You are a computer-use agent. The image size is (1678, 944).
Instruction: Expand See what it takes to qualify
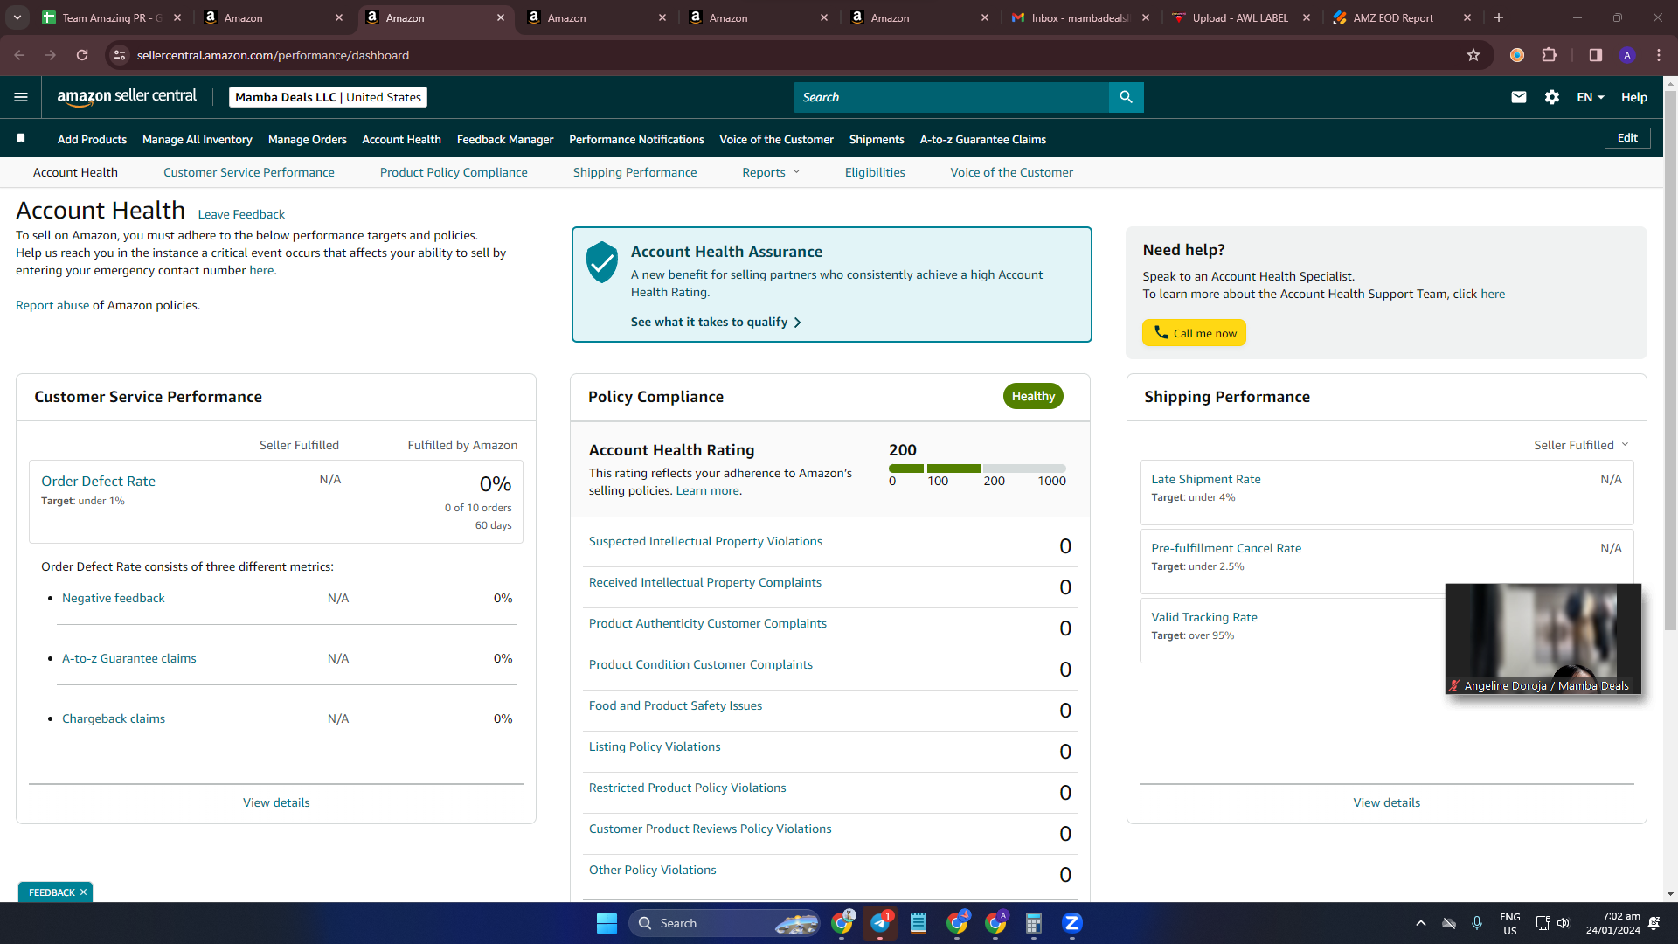(x=716, y=322)
